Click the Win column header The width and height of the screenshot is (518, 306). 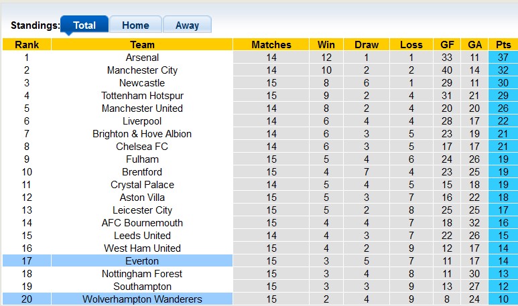[326, 45]
